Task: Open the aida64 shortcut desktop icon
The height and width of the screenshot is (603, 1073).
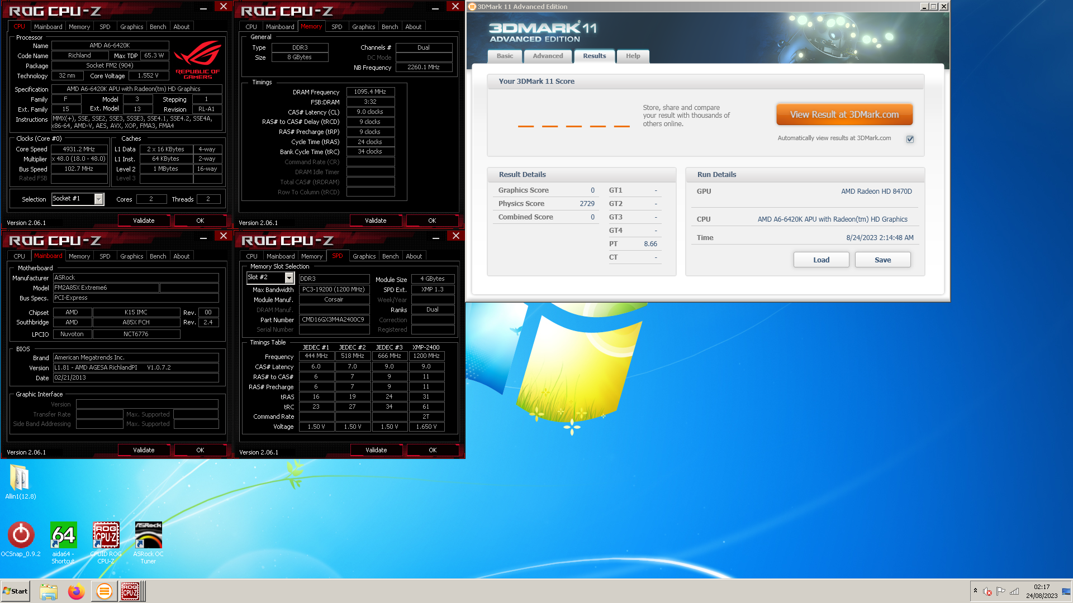Action: click(x=63, y=542)
